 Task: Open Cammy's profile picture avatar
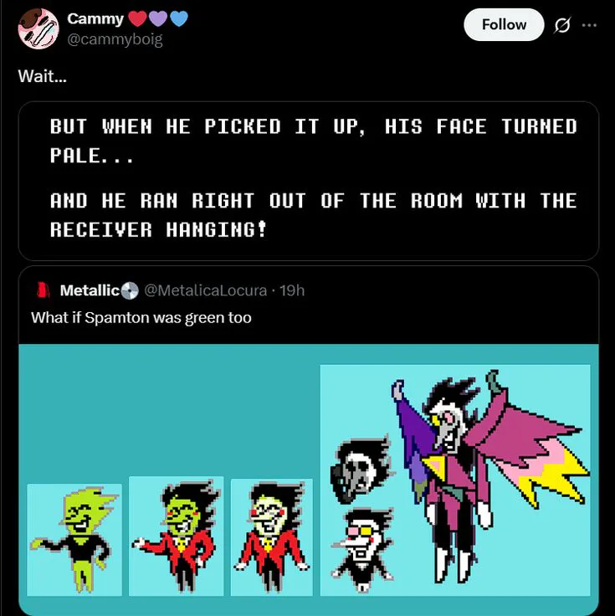(x=38, y=28)
